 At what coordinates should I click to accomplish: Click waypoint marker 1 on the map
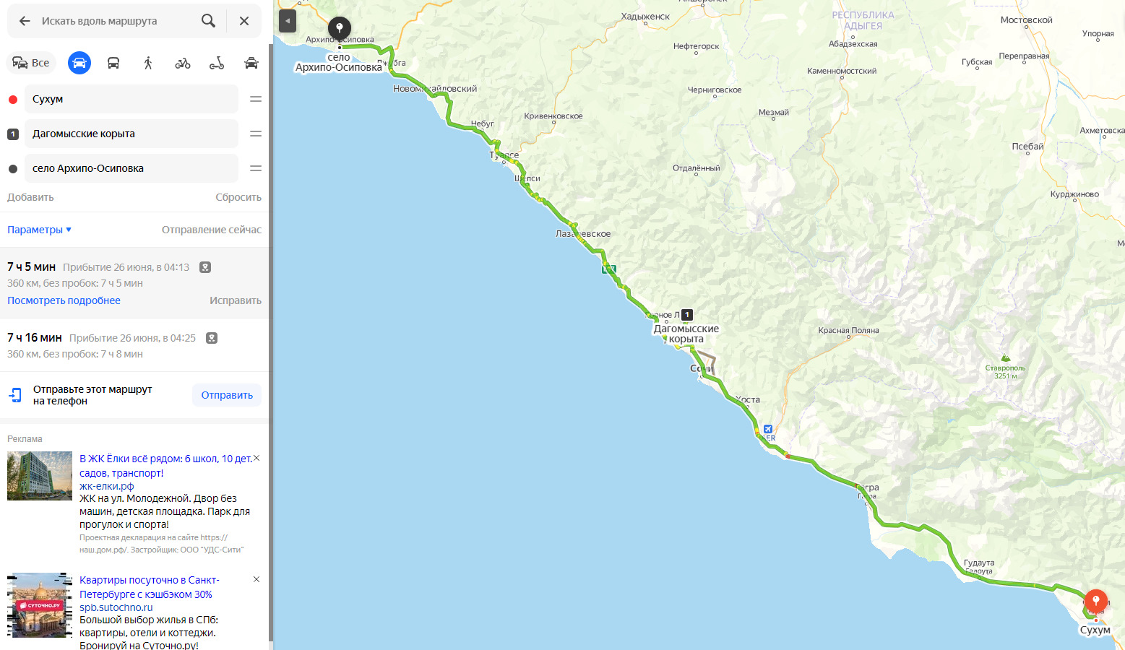tap(687, 315)
